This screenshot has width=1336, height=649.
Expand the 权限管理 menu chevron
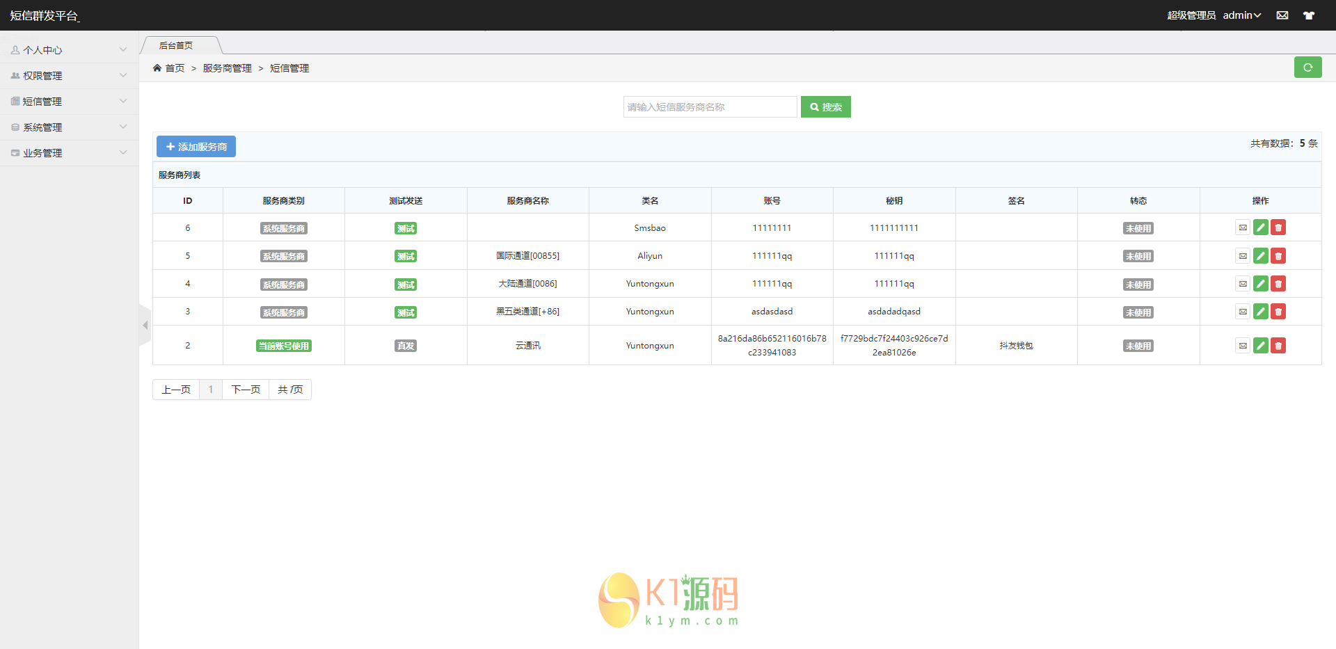(123, 76)
